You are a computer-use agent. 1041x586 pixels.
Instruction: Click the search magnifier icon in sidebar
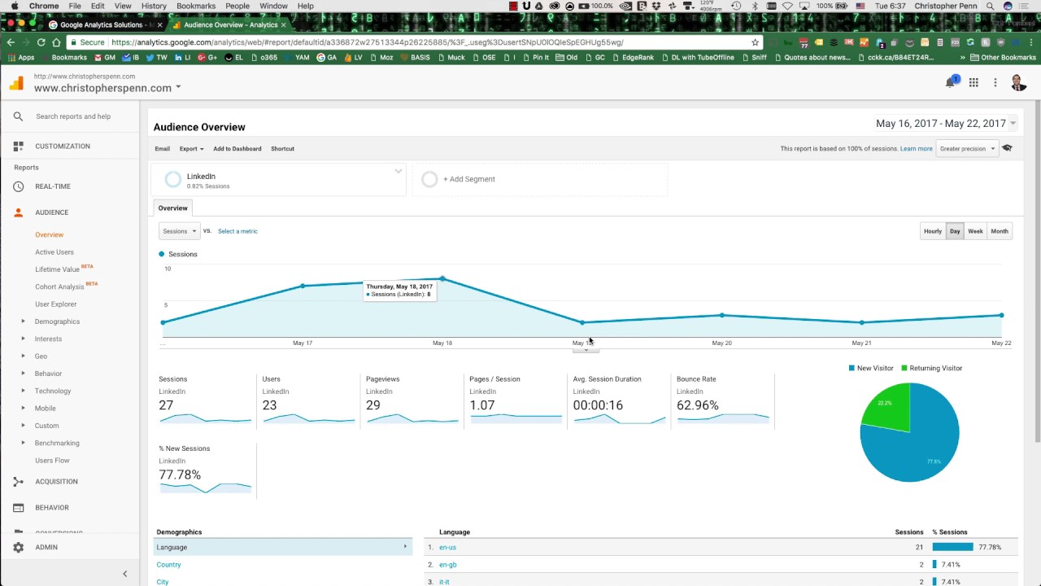(18, 116)
